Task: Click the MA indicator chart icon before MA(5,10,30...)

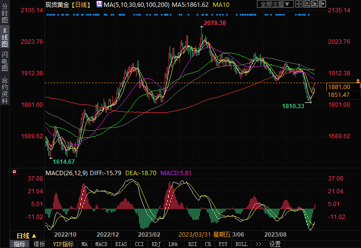Action: [100, 4]
